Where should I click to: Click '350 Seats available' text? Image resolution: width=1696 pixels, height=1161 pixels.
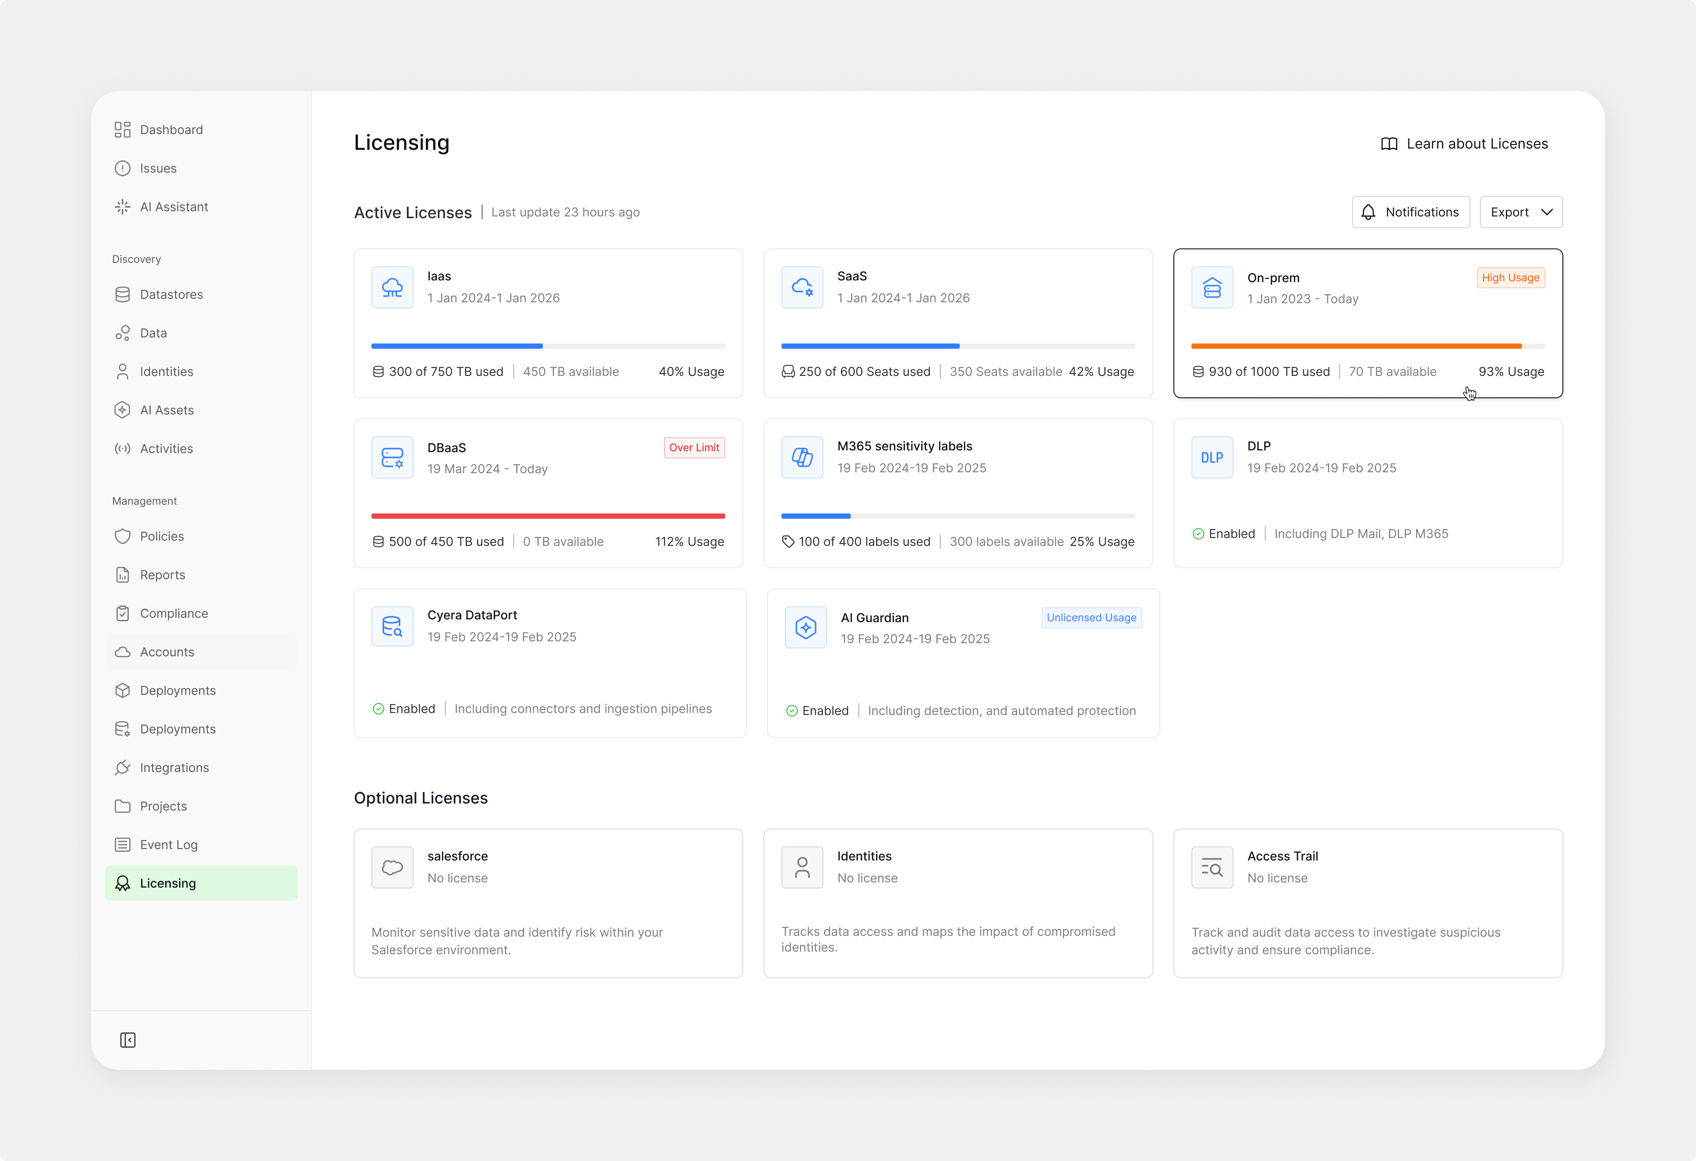pyautogui.click(x=1006, y=372)
